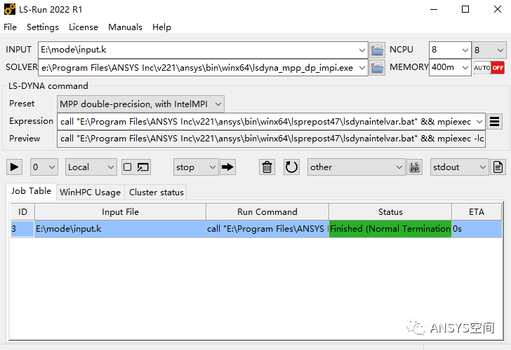
Task: Select job ID 3 cell
Action: pyautogui.click(x=22, y=229)
